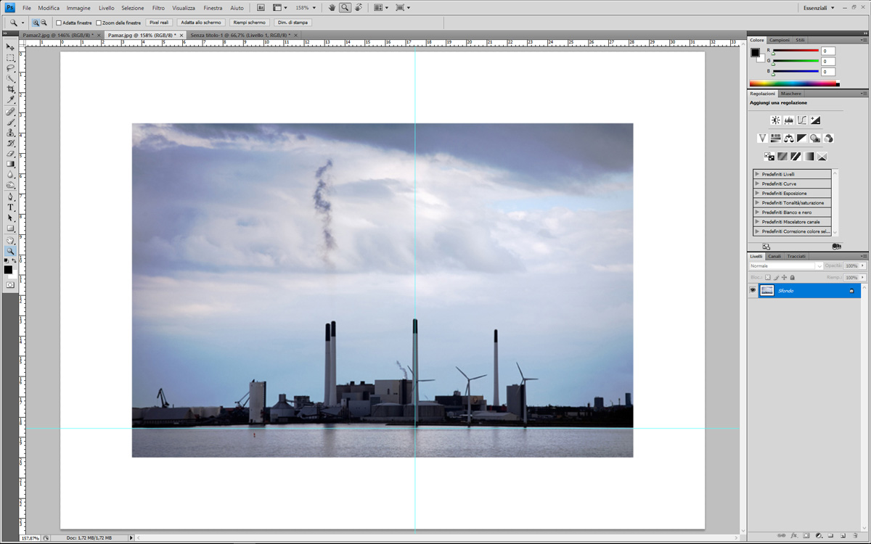Activate the Hand tool in toolbox

(10, 240)
